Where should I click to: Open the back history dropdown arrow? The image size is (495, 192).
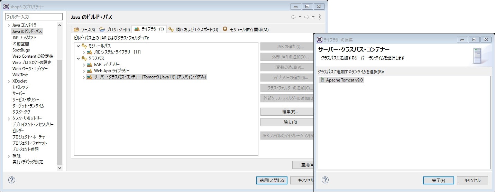click(300, 17)
